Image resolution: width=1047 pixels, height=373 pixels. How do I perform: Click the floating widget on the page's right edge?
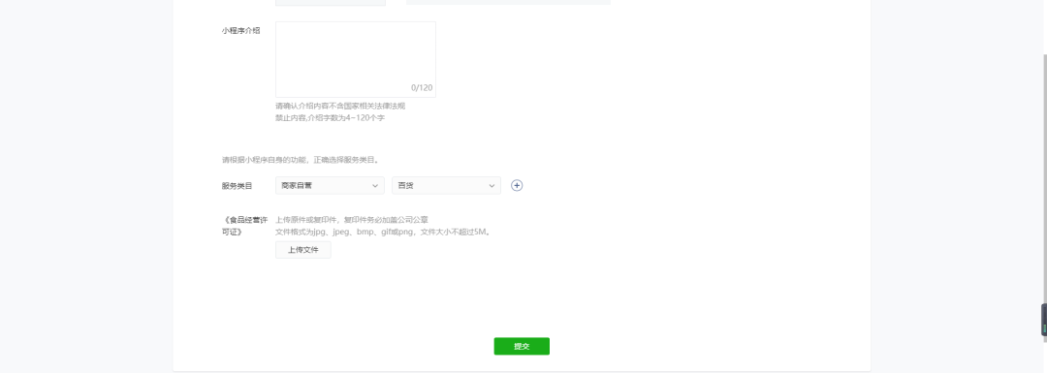[x=1044, y=320]
